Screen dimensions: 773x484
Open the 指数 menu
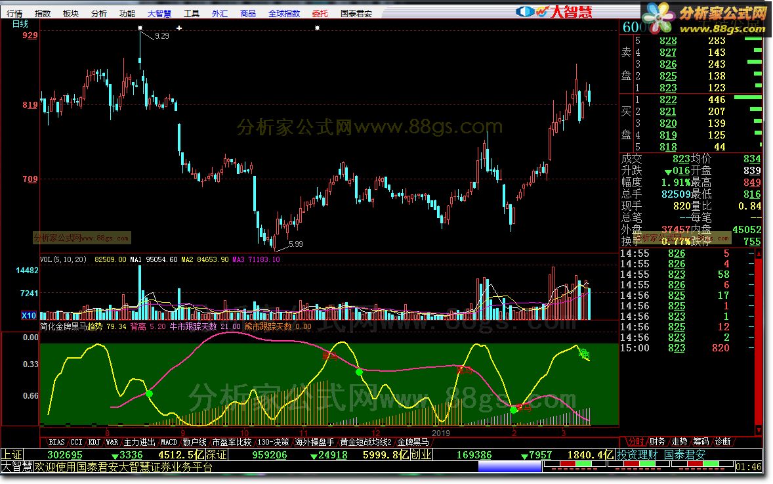point(43,13)
